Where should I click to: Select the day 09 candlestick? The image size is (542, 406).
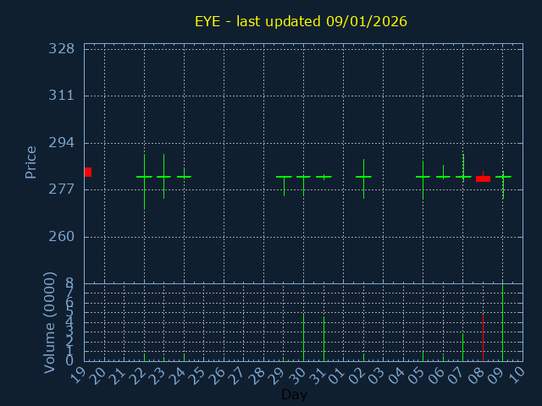[503, 177]
